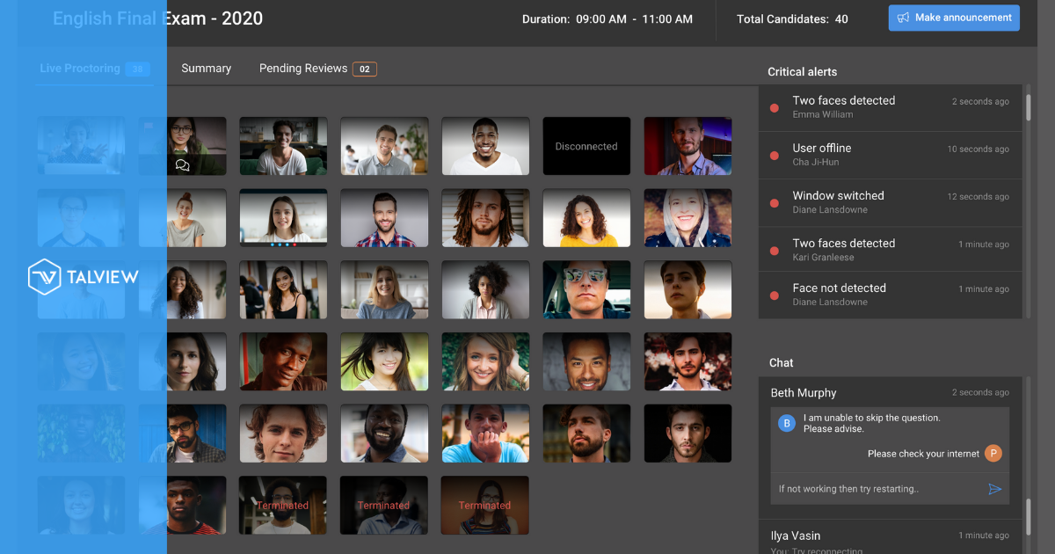Open the Summary tab

[206, 69]
